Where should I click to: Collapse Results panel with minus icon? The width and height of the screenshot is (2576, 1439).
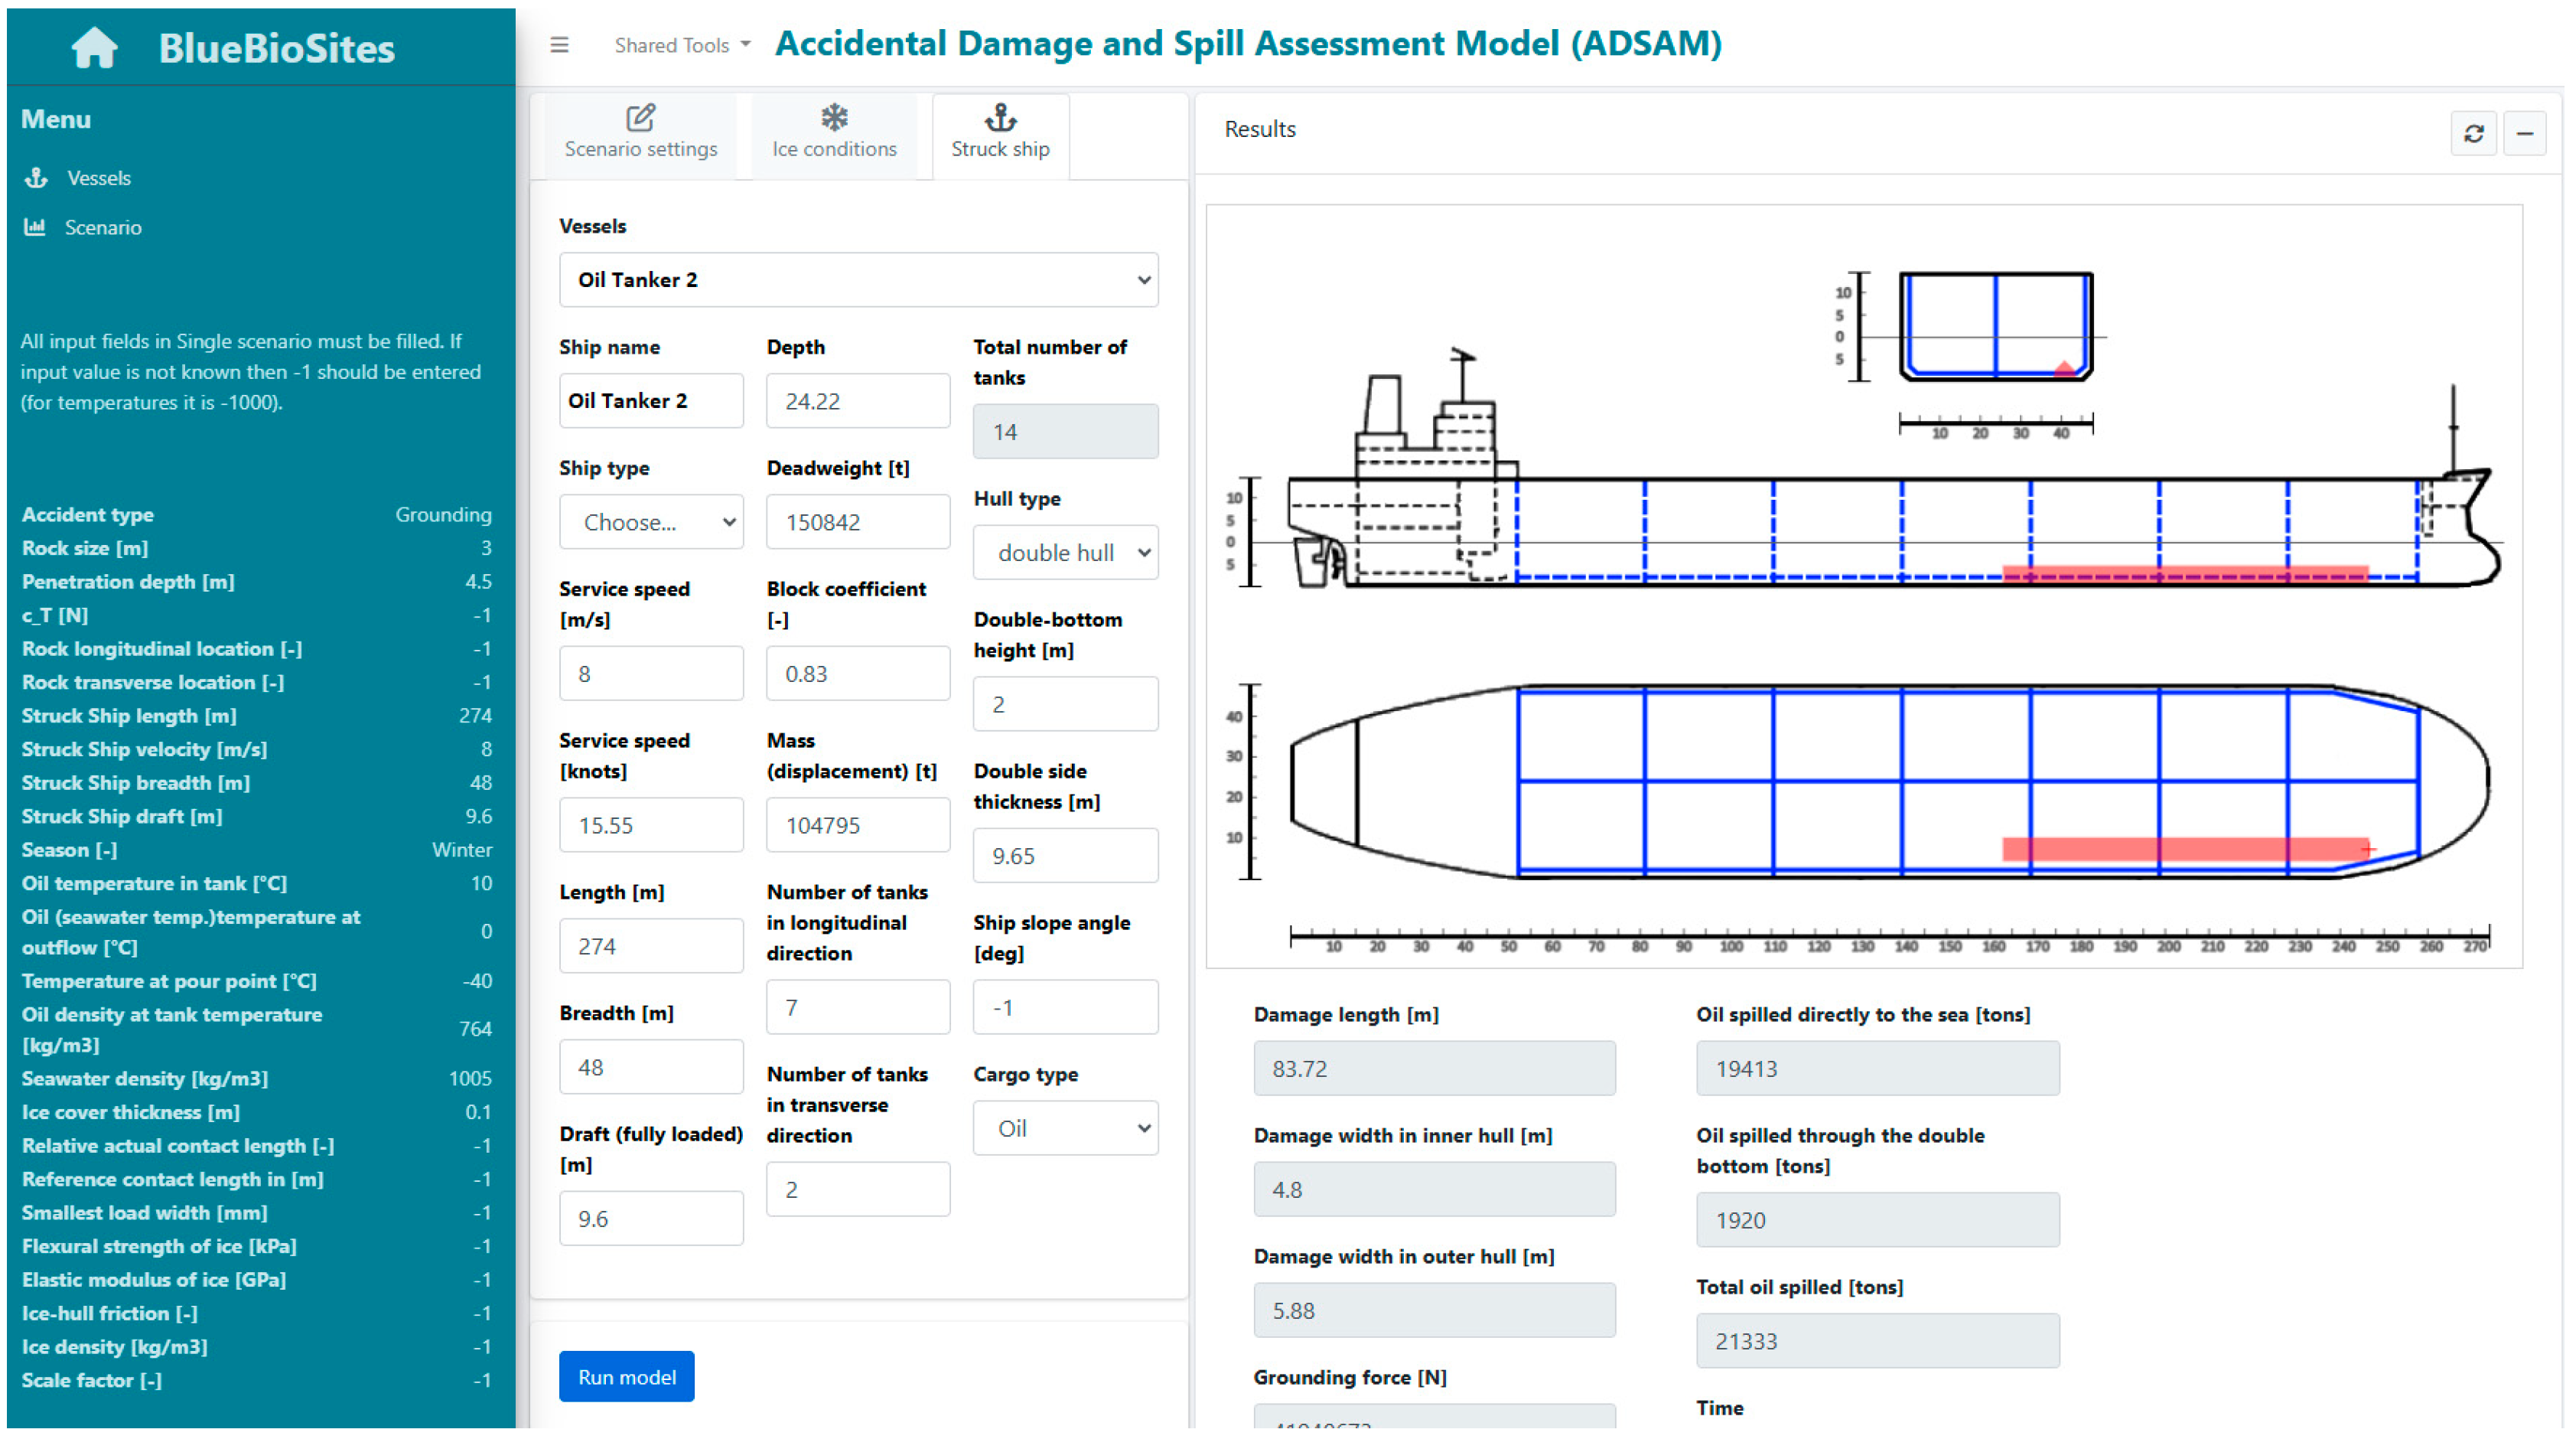[x=2524, y=133]
